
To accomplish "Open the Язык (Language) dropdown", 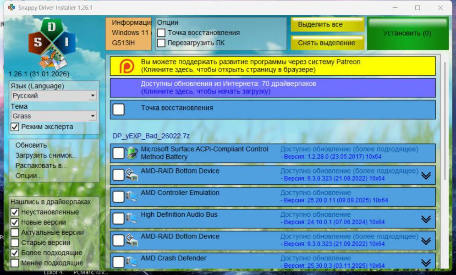I will tap(54, 96).
